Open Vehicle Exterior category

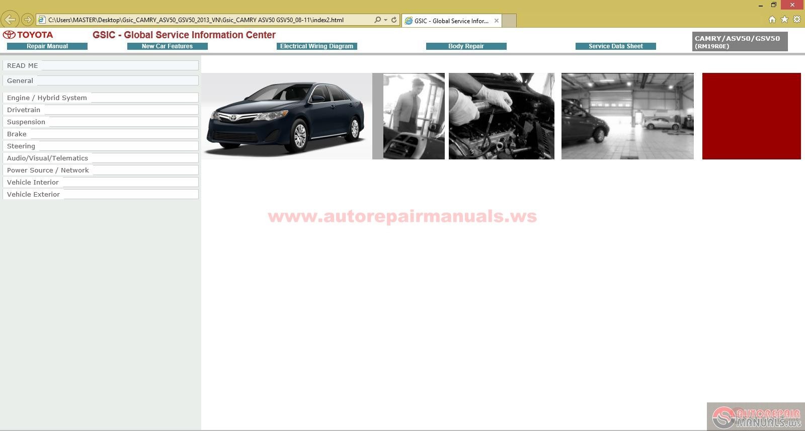(101, 194)
